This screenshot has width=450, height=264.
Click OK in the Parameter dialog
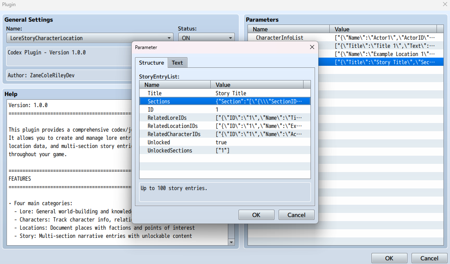(x=256, y=215)
